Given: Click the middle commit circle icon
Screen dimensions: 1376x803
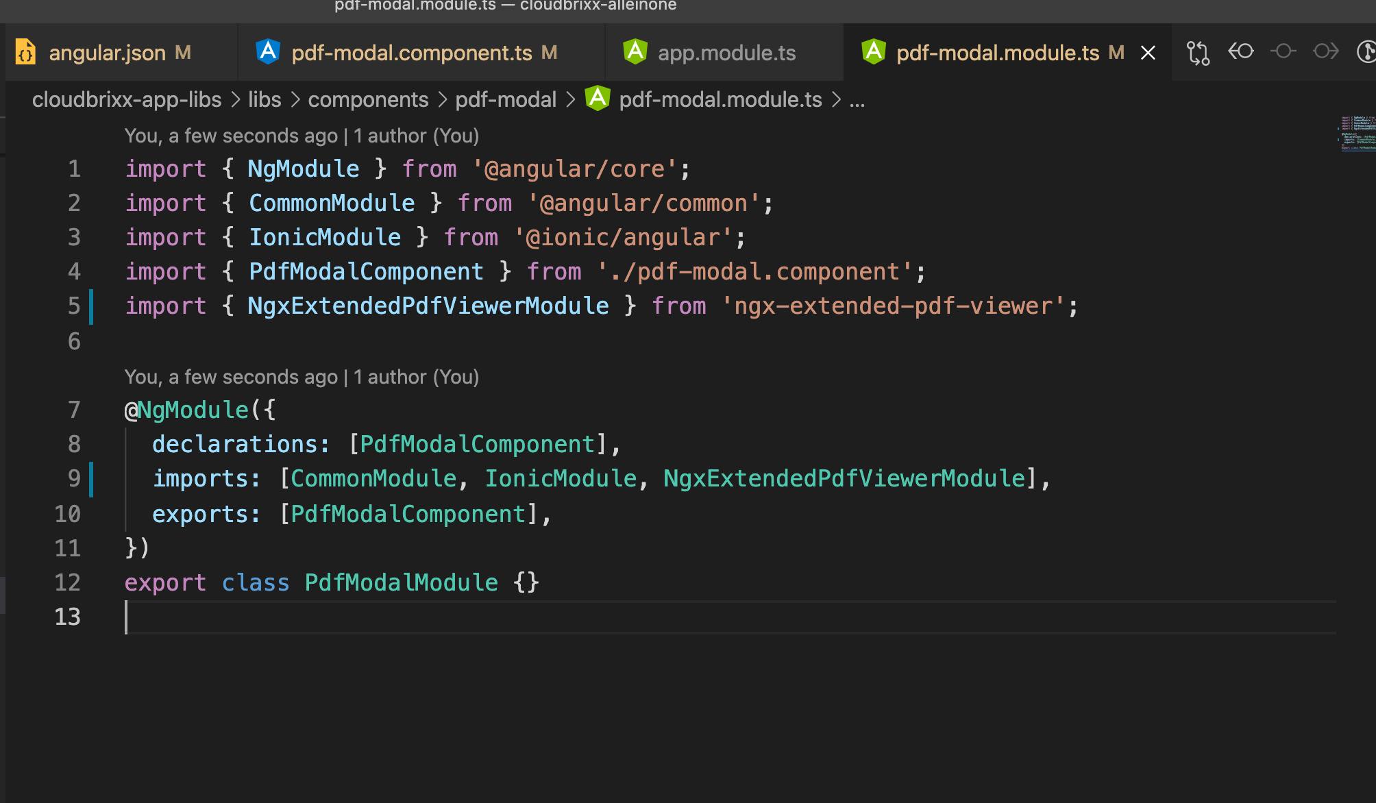Looking at the screenshot, I should [1283, 51].
